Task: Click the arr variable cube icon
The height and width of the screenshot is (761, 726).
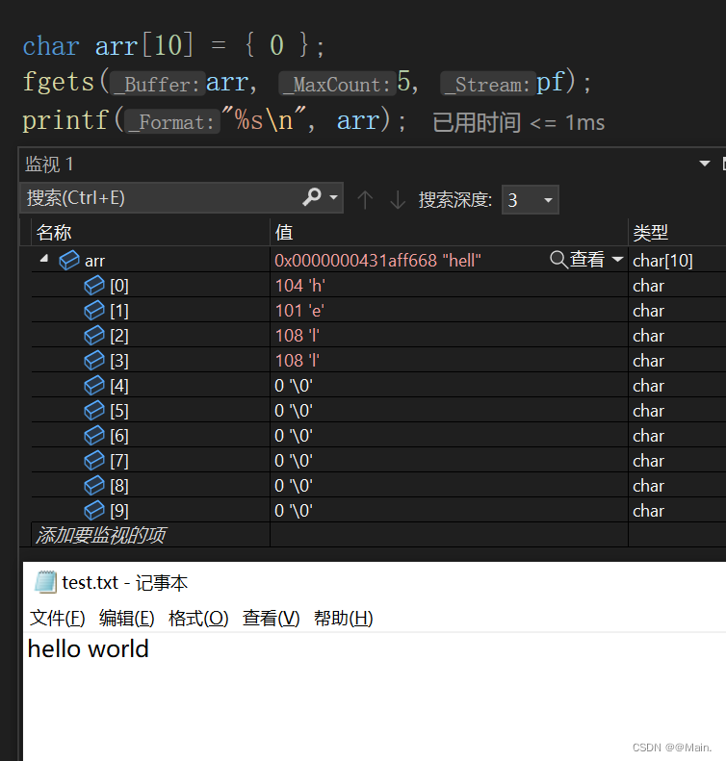Action: point(69,260)
